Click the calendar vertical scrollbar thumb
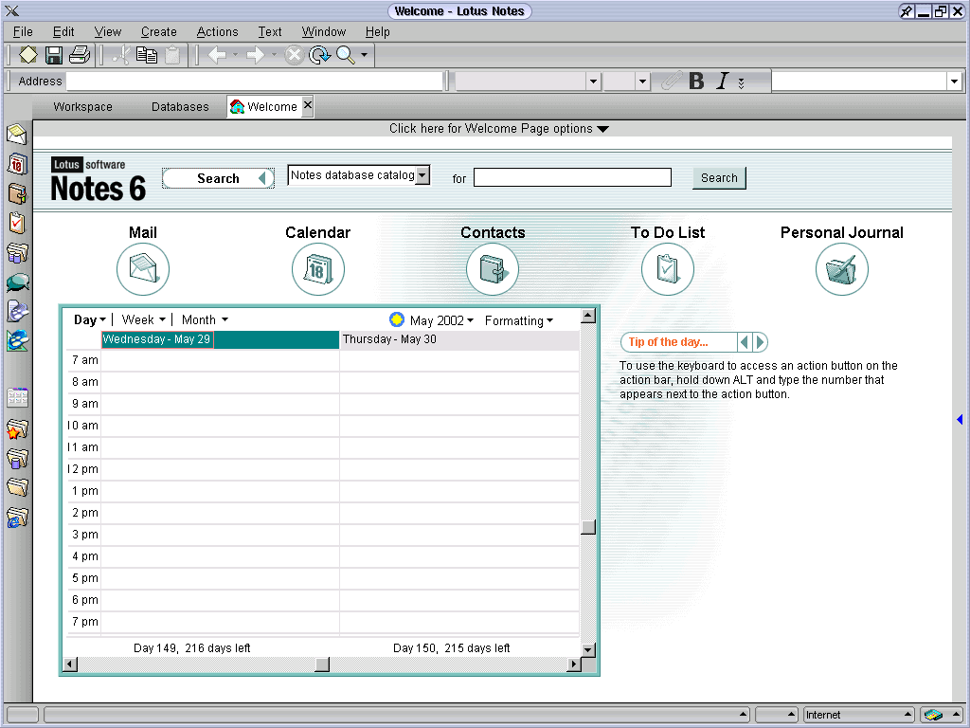Image resolution: width=970 pixels, height=728 pixels. 588,527
